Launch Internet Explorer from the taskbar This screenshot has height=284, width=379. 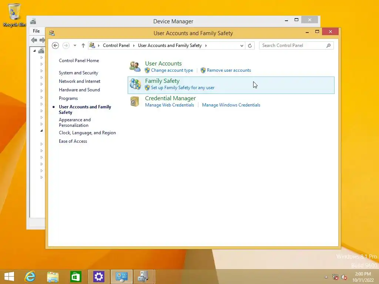(30, 277)
